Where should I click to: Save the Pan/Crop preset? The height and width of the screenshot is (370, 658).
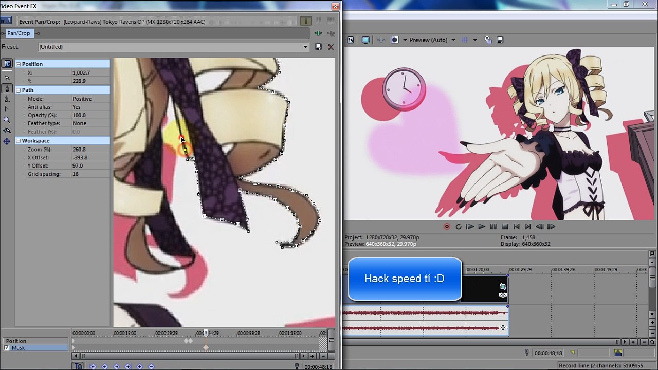point(318,47)
